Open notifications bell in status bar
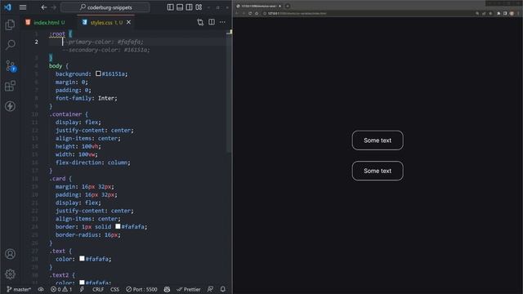 tap(223, 289)
